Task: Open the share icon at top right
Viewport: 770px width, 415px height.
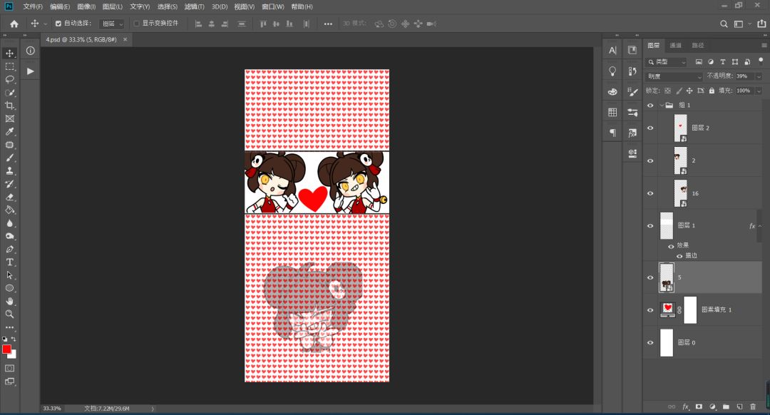Action: [761, 24]
